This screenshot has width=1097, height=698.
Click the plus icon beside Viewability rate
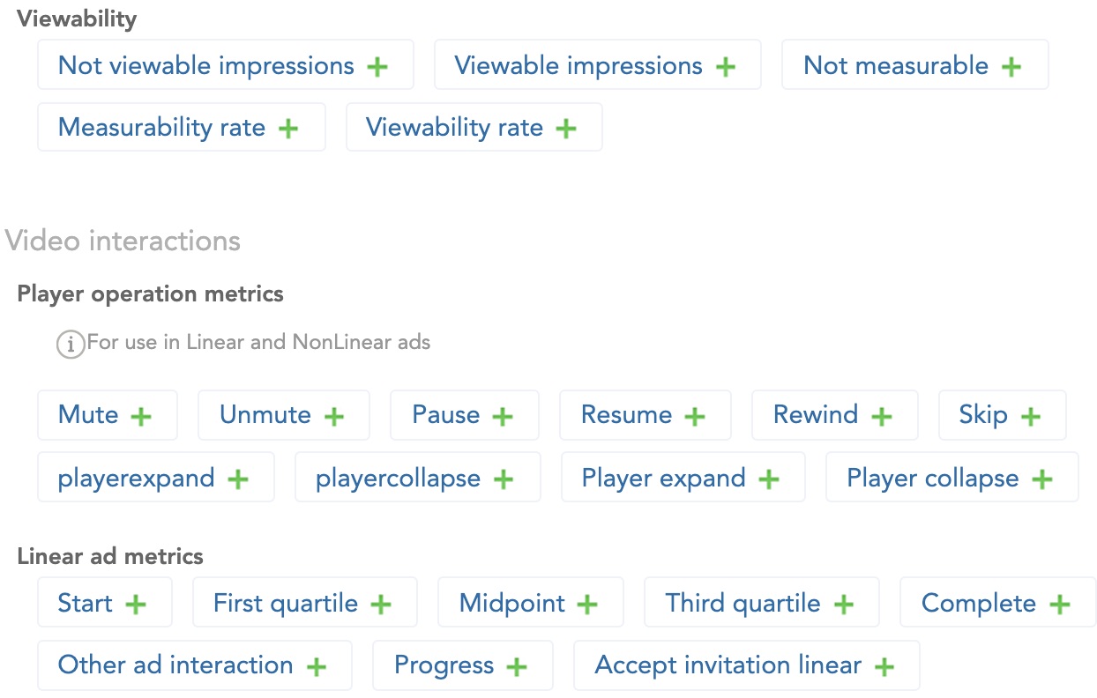point(566,129)
